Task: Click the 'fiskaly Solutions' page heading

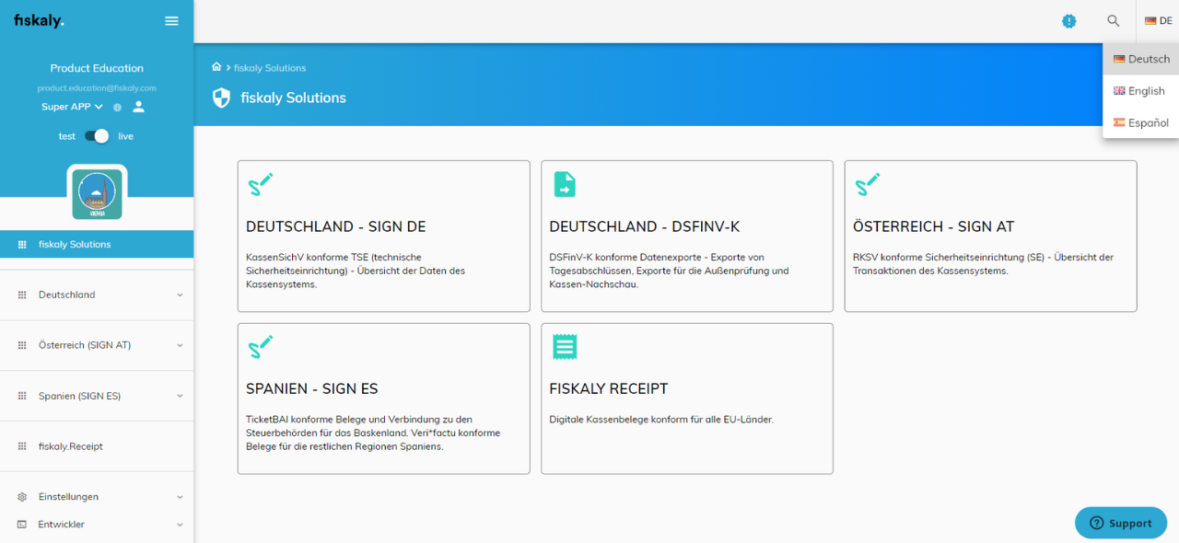Action: tap(293, 98)
